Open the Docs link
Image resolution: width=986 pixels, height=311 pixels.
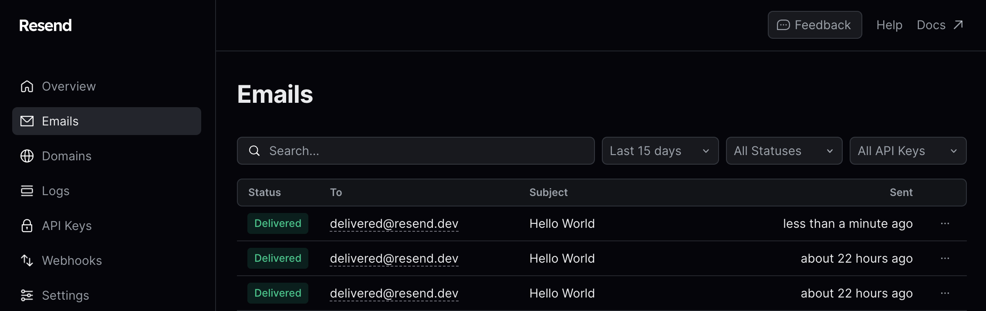pos(940,25)
